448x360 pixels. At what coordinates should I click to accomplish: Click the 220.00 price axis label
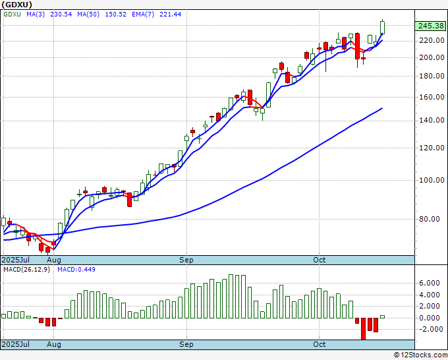(432, 41)
